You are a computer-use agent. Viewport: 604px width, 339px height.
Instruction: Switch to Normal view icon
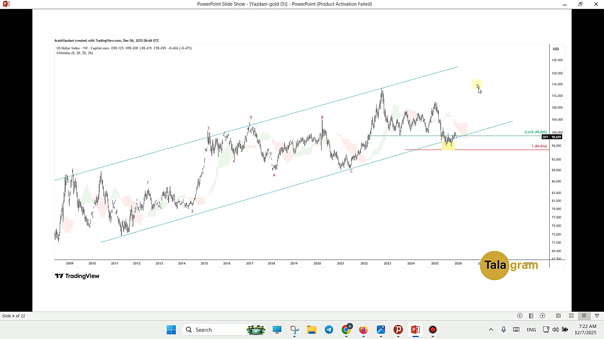pyautogui.click(x=558, y=316)
